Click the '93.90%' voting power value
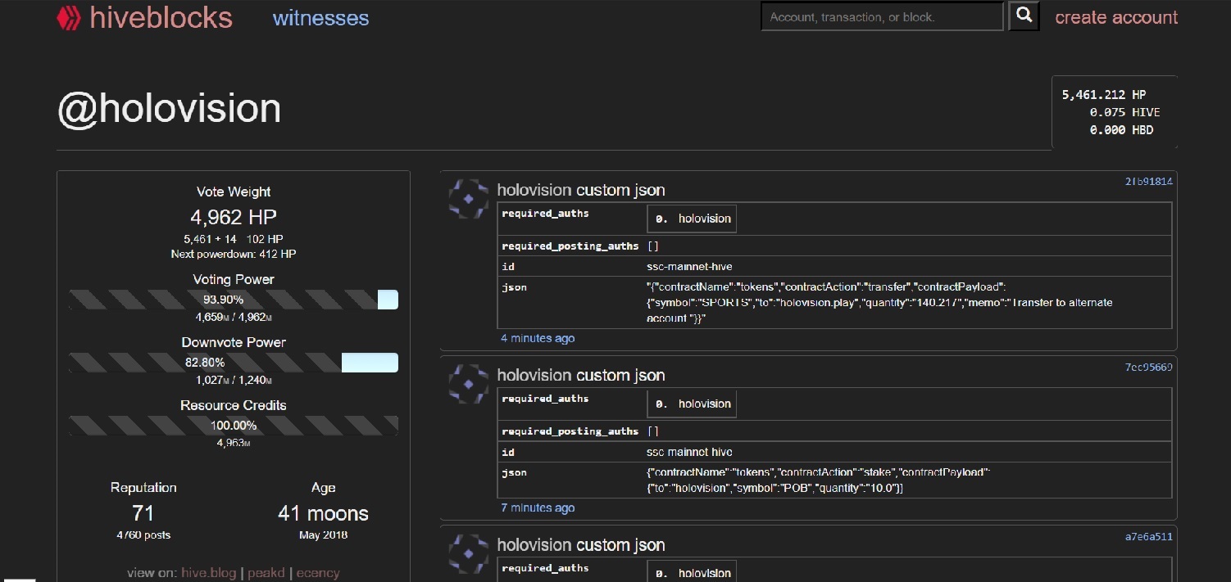 click(223, 300)
